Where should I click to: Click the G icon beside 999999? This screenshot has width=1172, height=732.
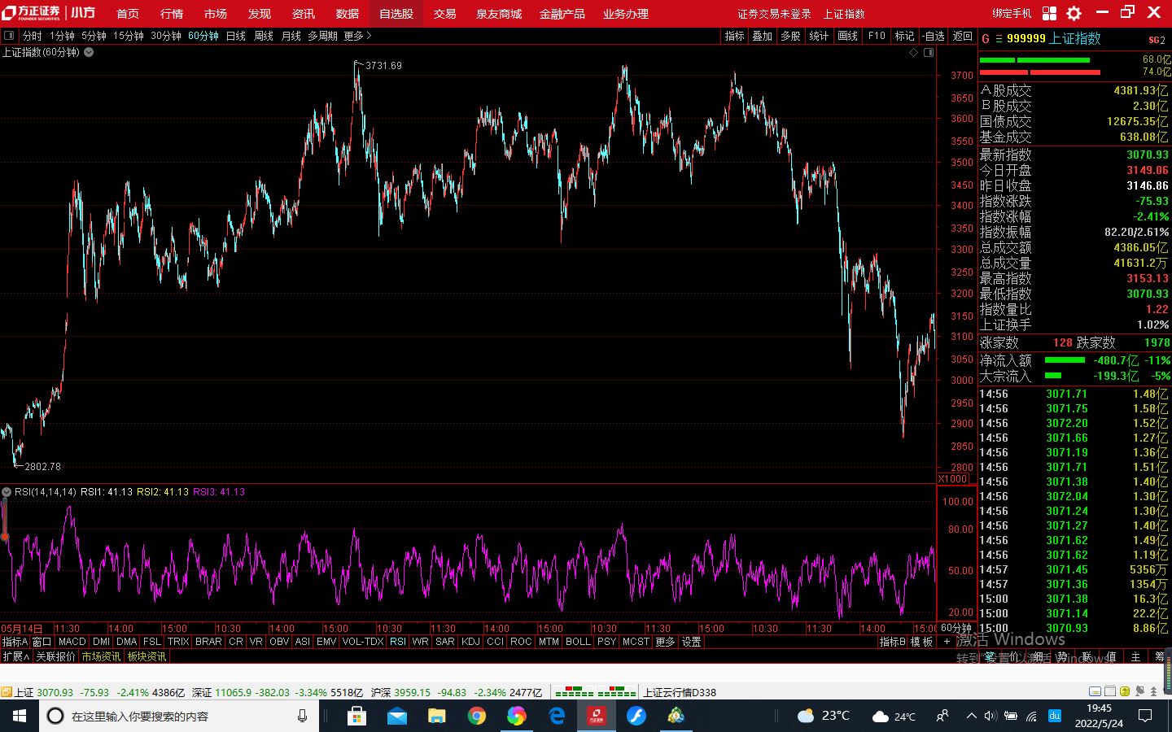tap(986, 38)
